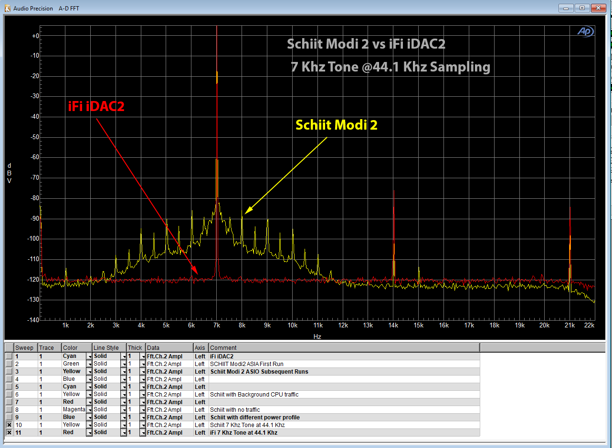Maximize the Audio Precision A-D FFT window
This screenshot has height=448, width=612.
(582, 8)
